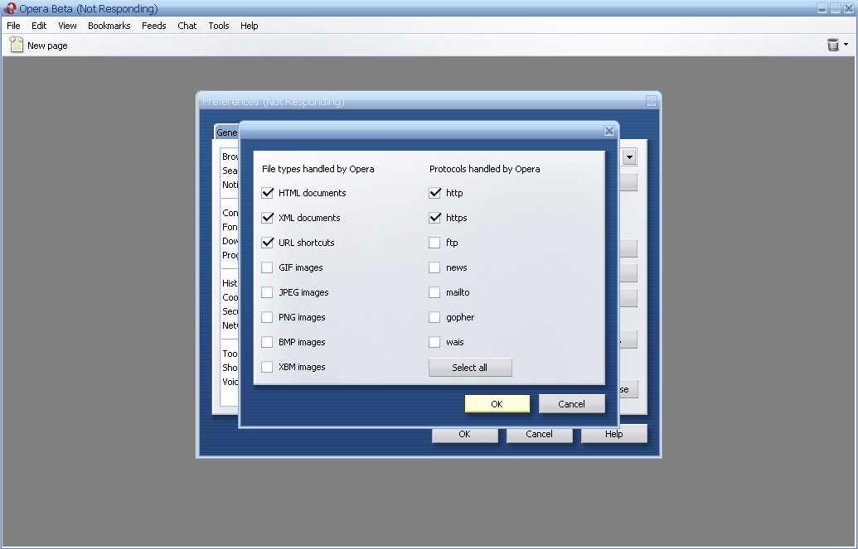Image resolution: width=858 pixels, height=549 pixels.
Task: Click OK in the Preferences window
Action: coord(464,434)
